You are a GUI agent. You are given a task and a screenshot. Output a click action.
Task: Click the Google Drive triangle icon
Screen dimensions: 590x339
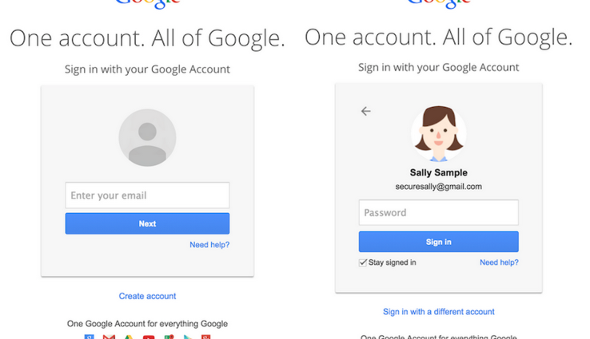pos(129,337)
